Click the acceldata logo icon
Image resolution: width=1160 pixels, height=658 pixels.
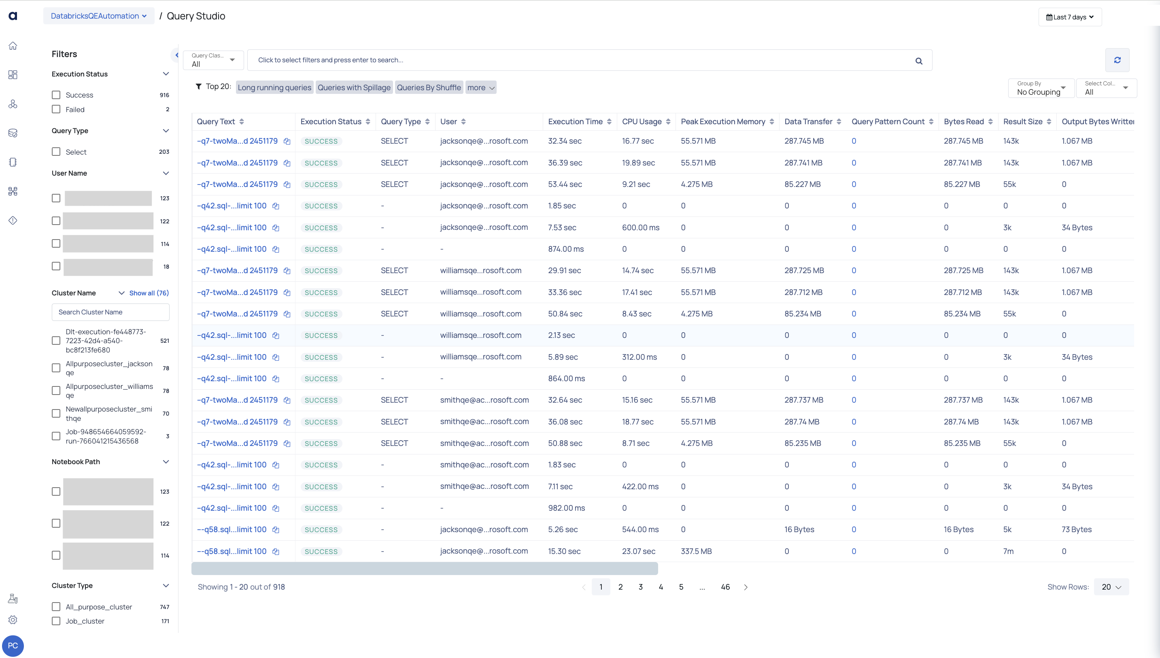[x=13, y=16]
